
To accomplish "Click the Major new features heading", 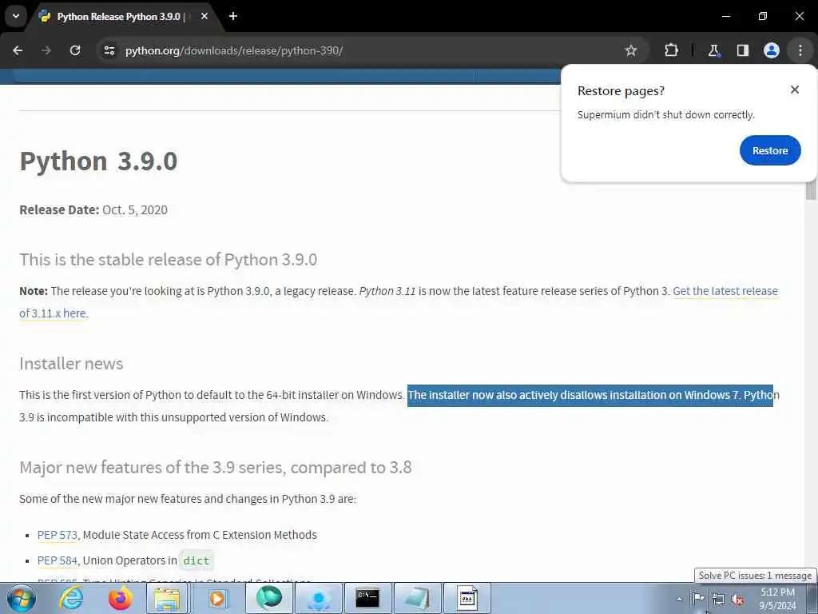I will [x=216, y=467].
